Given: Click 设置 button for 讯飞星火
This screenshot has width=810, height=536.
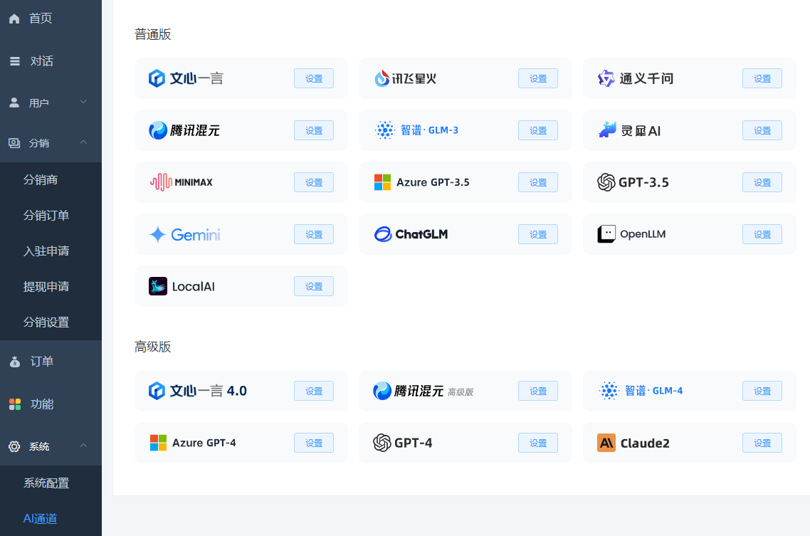Looking at the screenshot, I should [538, 78].
